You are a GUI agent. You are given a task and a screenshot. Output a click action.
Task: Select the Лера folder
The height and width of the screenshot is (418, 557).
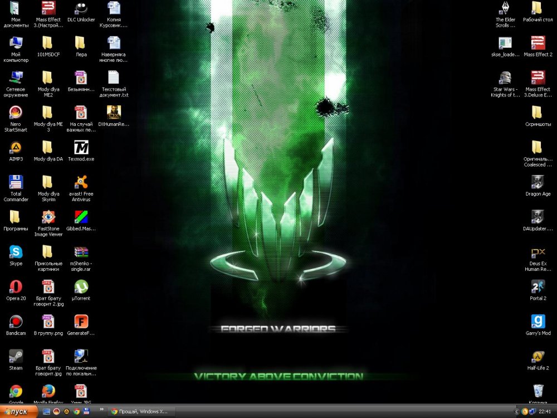(81, 46)
